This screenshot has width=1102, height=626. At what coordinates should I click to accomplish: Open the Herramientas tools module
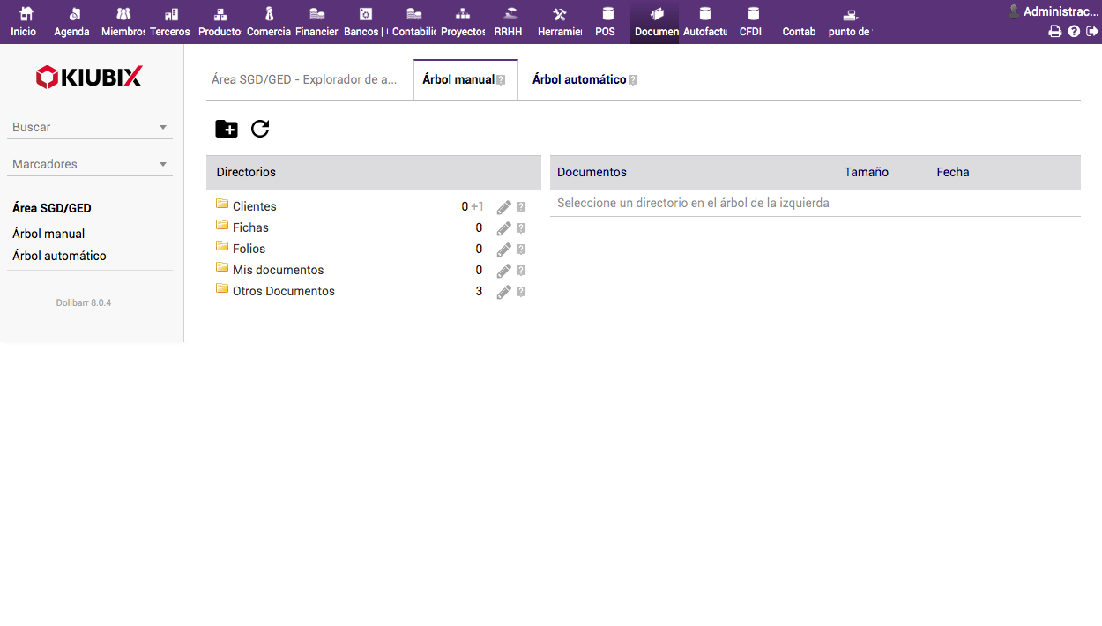(559, 22)
